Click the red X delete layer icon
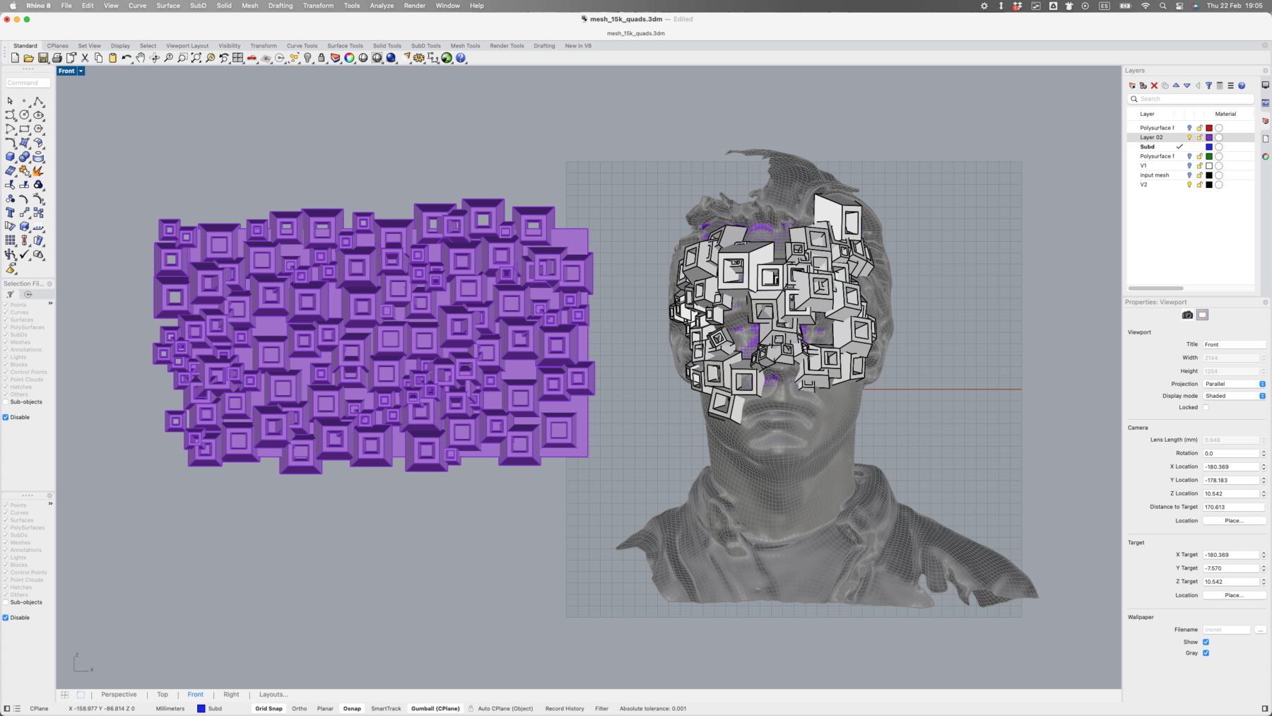The image size is (1272, 716). (x=1154, y=86)
